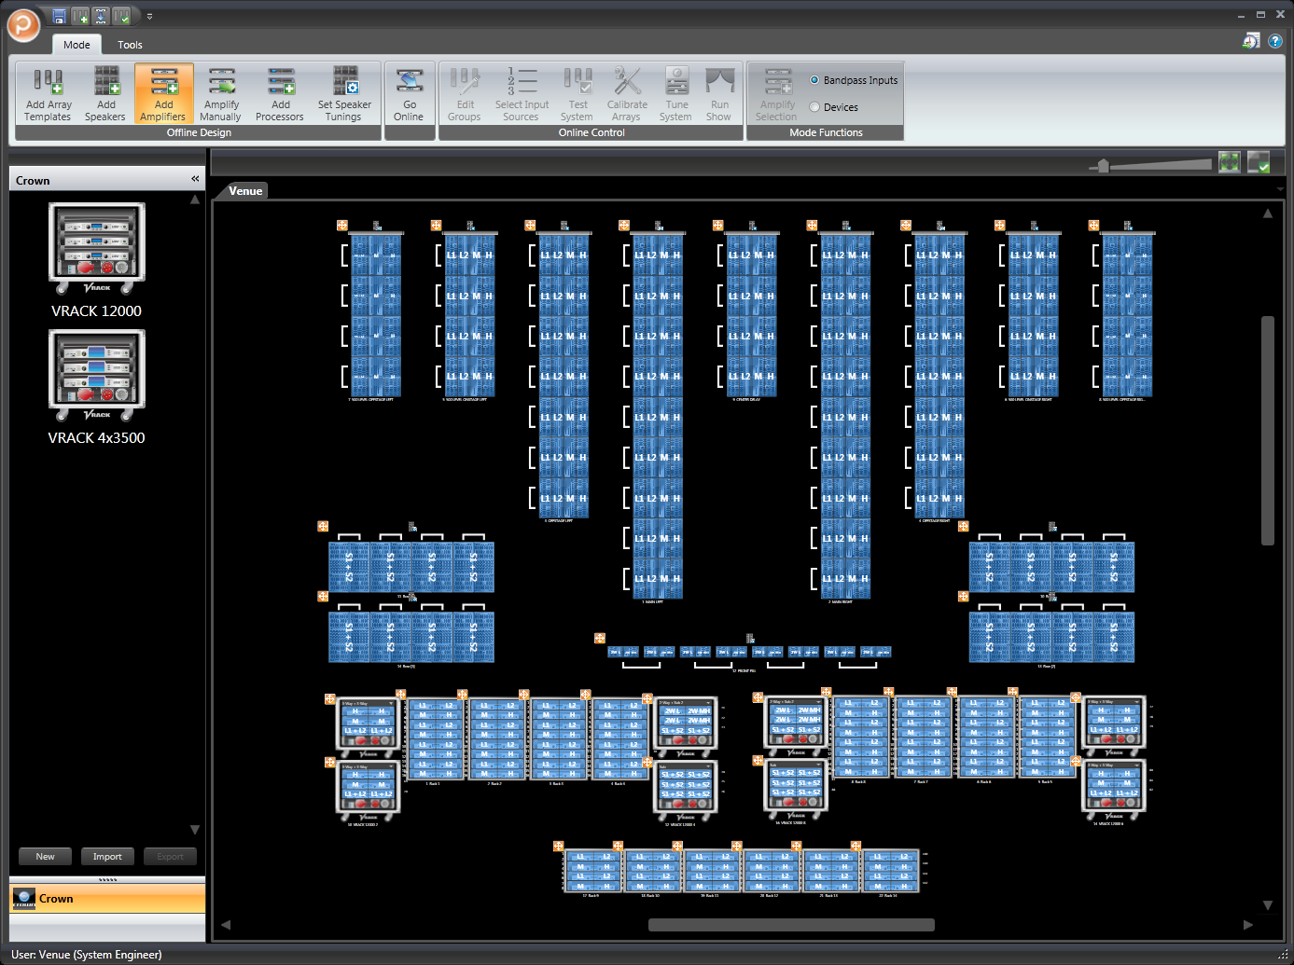Viewport: 1294px width, 965px height.
Task: Click the Amplify Manually icon
Action: click(x=220, y=93)
